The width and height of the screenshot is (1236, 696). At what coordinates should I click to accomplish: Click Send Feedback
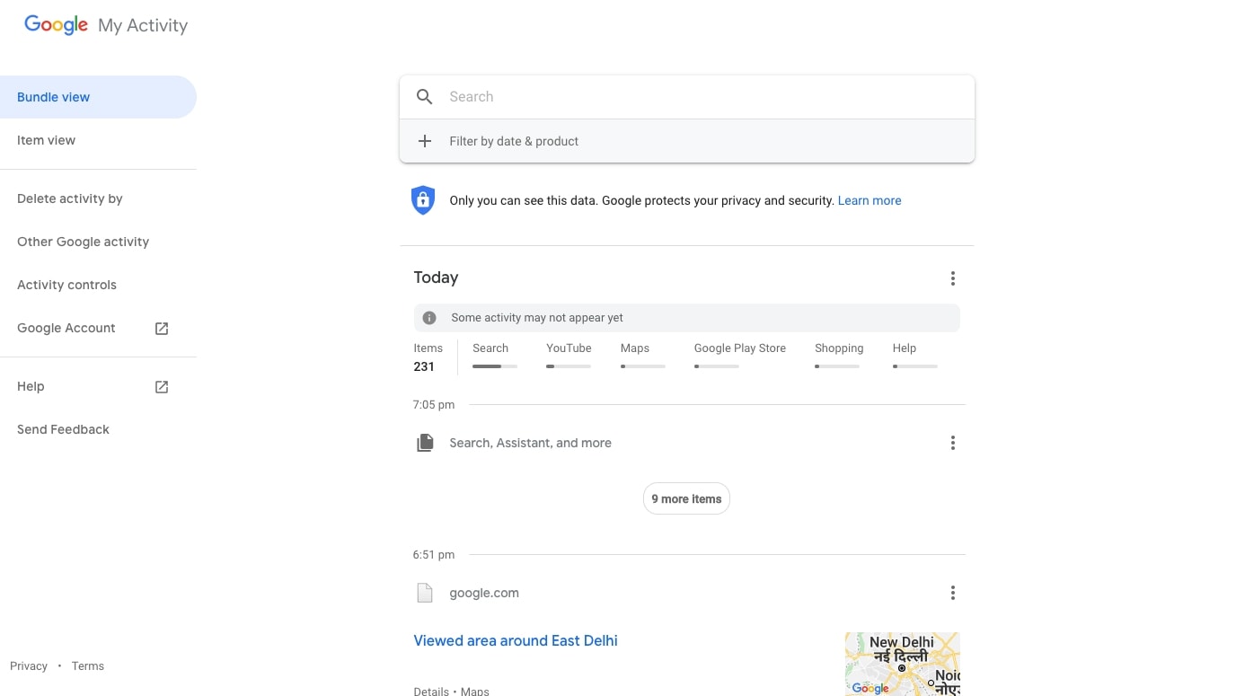tap(98, 429)
